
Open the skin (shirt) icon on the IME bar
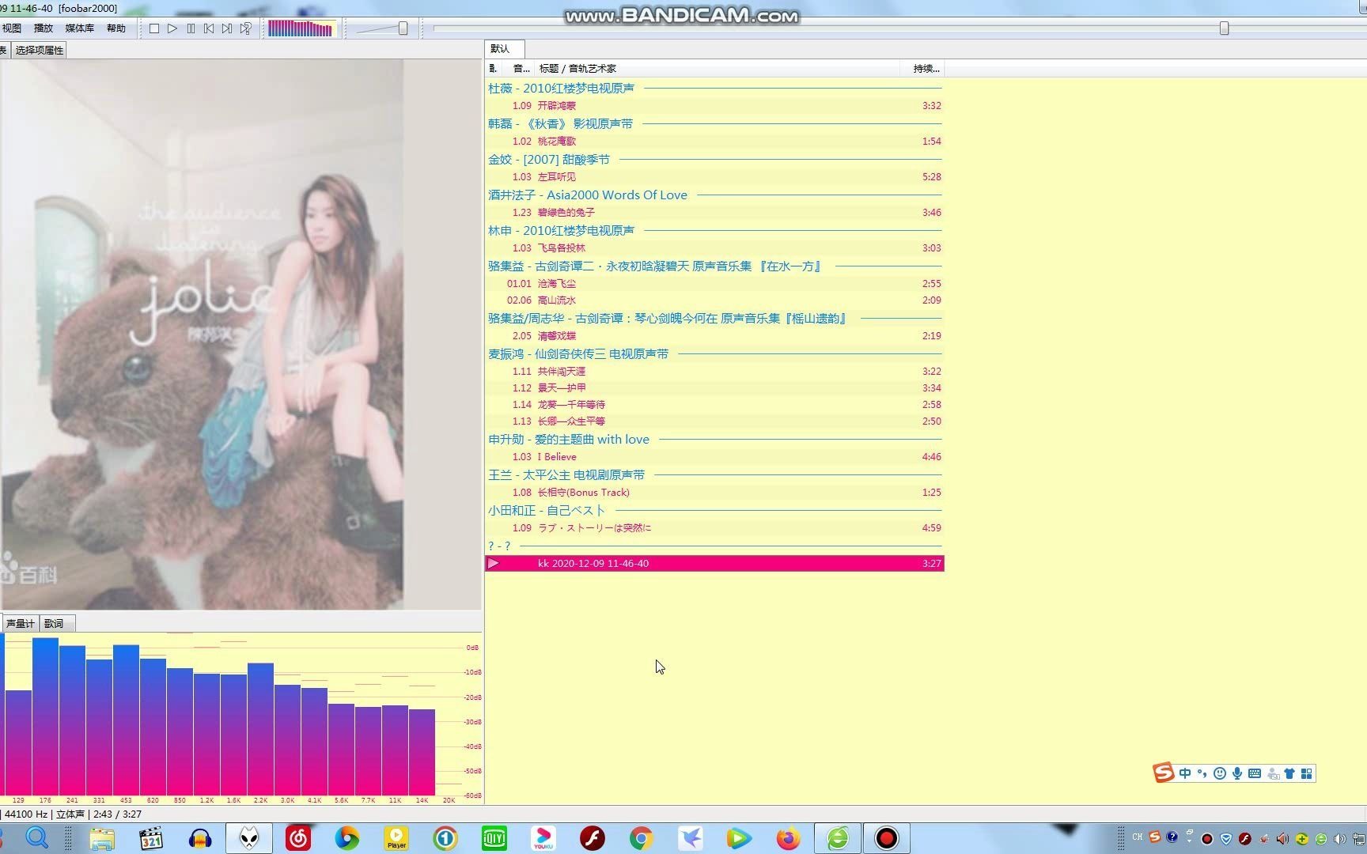pos(1289,773)
